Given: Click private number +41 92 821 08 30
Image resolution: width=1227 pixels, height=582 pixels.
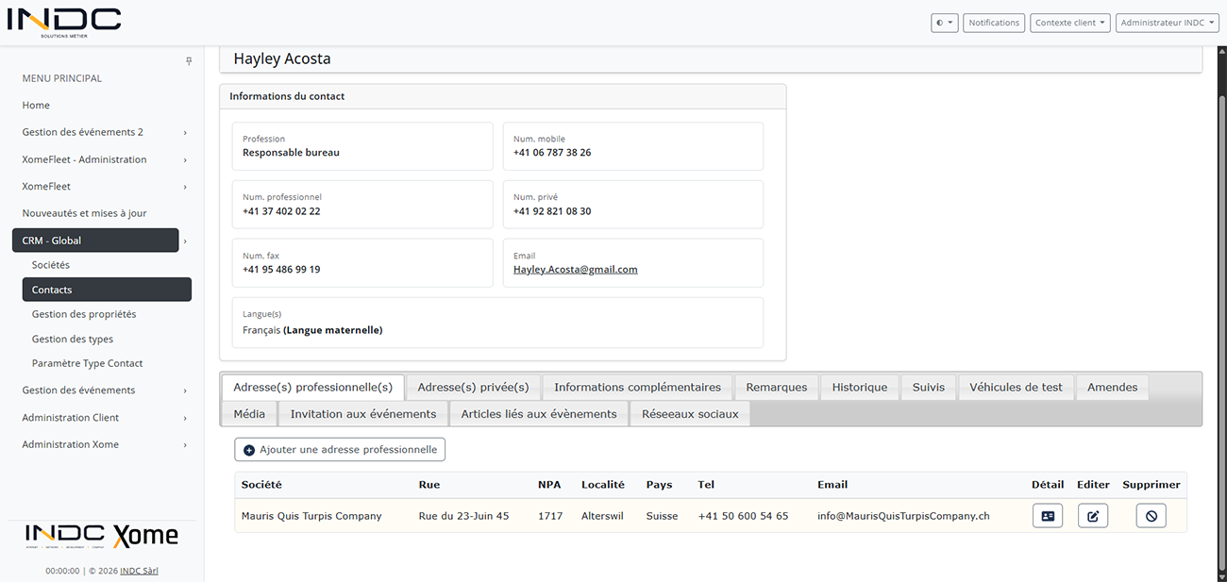Looking at the screenshot, I should (552, 211).
